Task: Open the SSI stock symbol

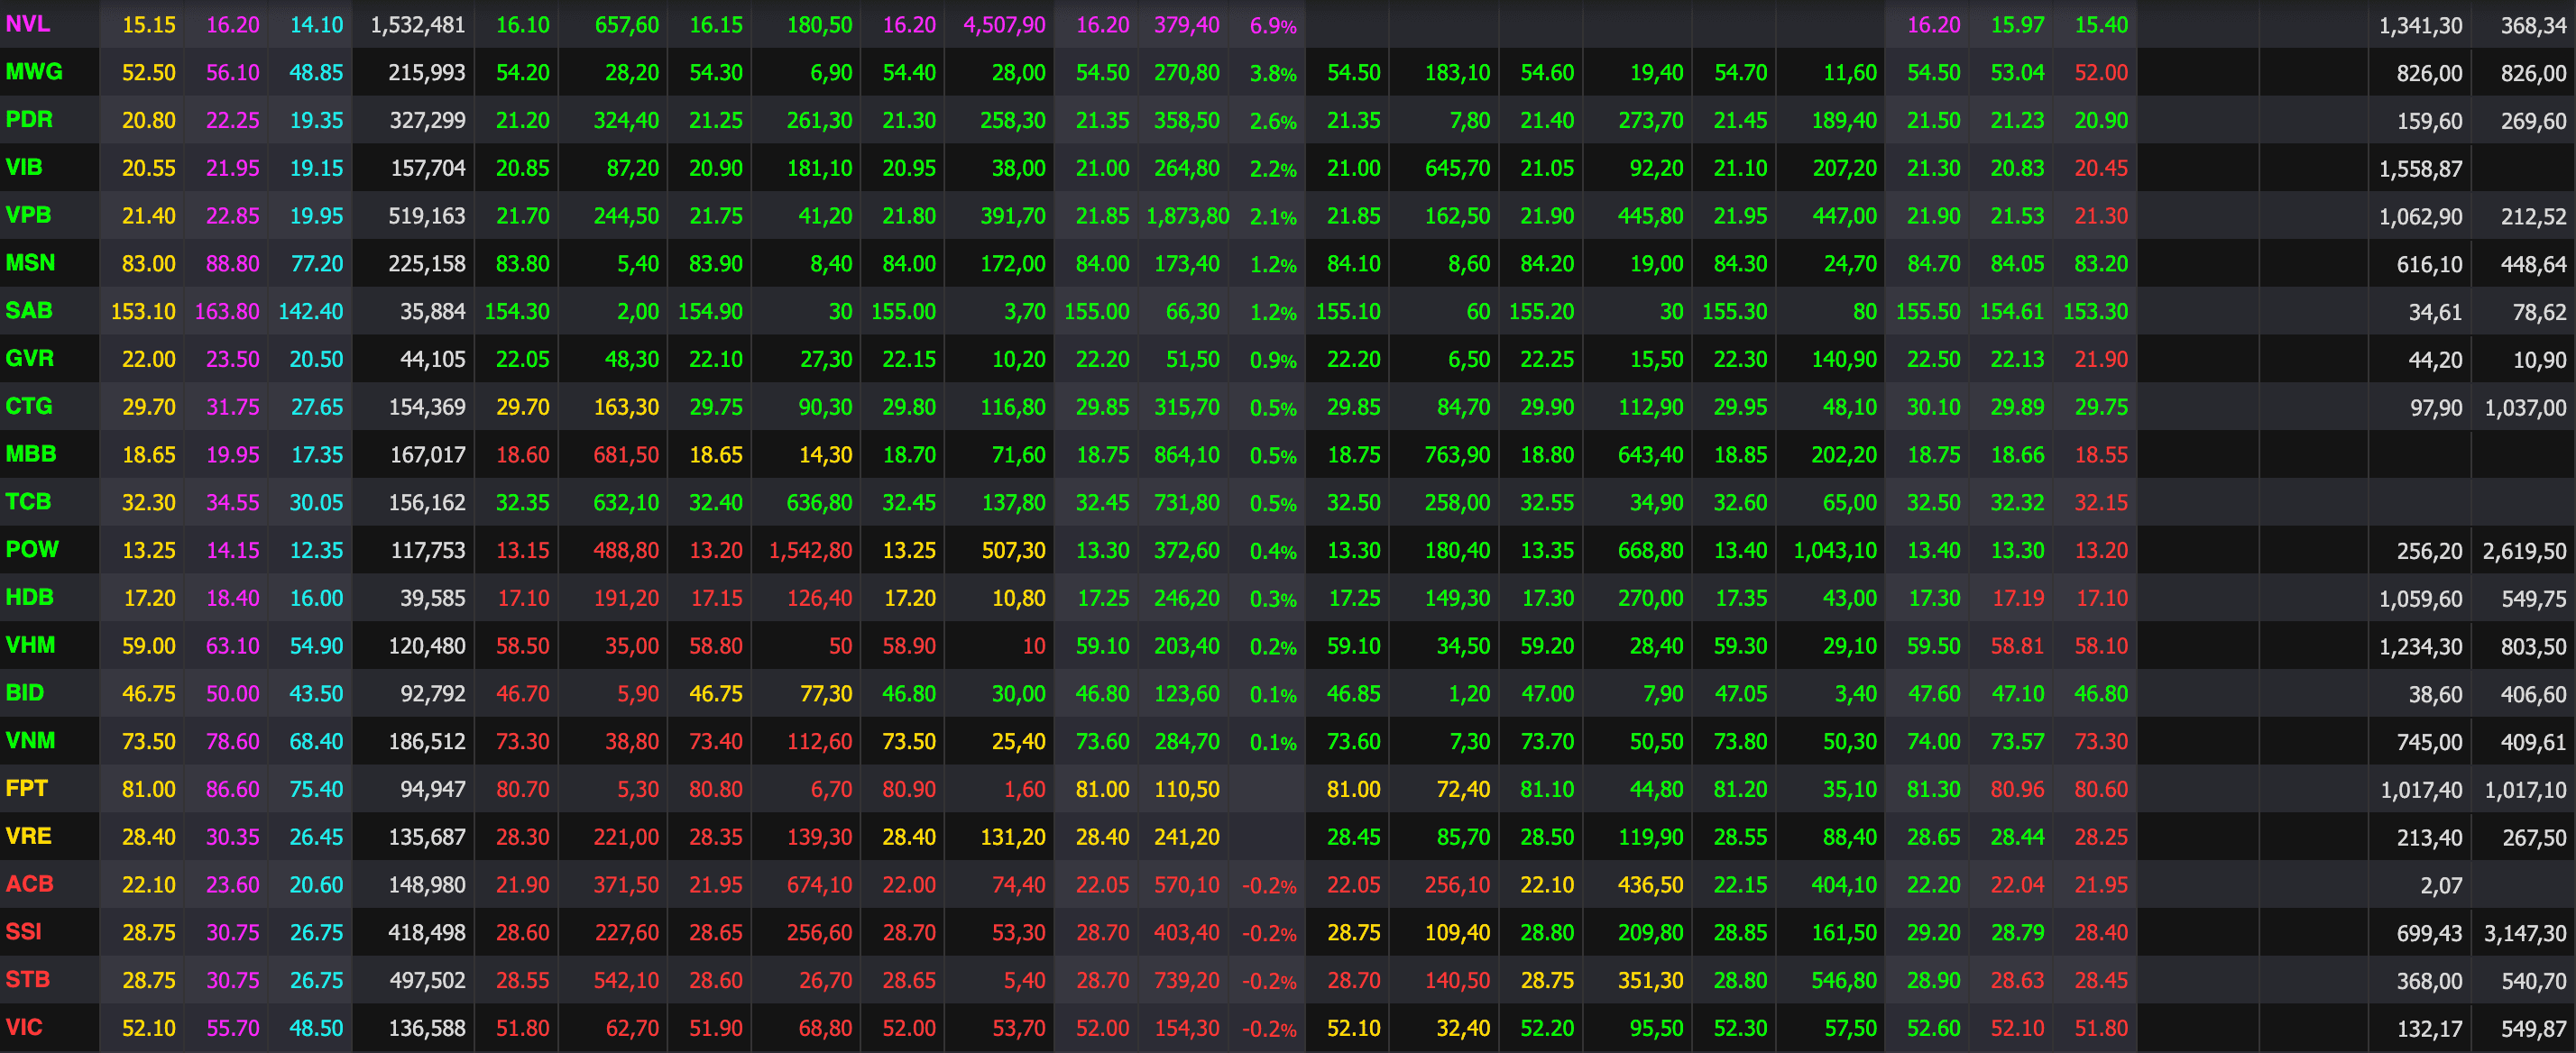Action: pos(24,932)
